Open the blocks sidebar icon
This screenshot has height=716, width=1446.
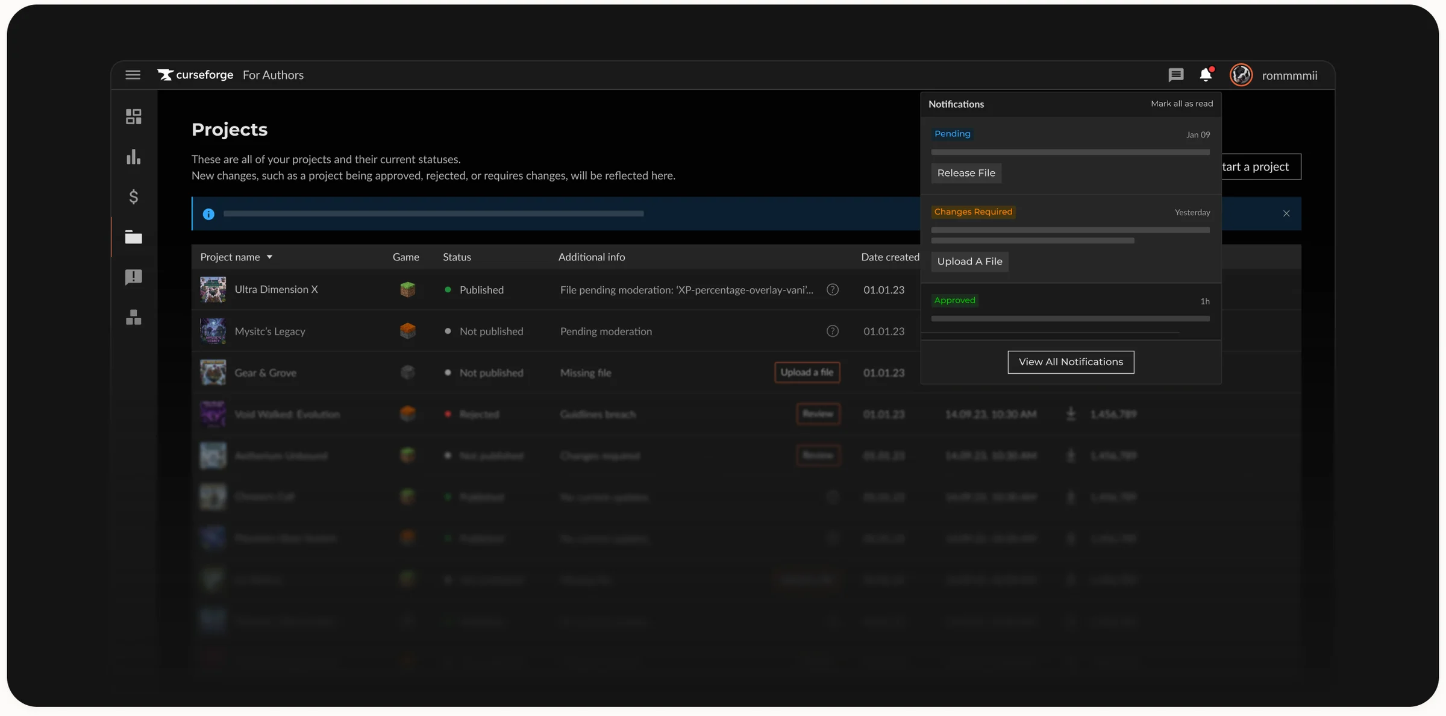133,317
